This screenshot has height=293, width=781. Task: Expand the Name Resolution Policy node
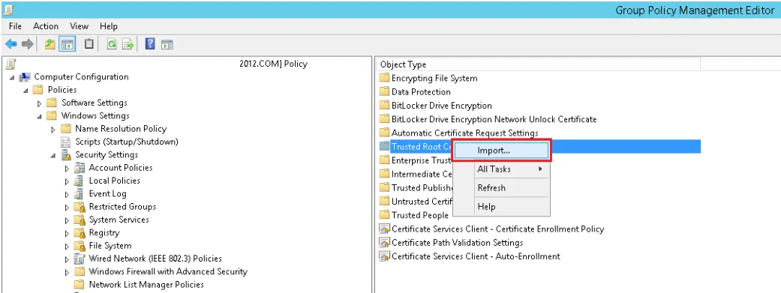coord(53,130)
